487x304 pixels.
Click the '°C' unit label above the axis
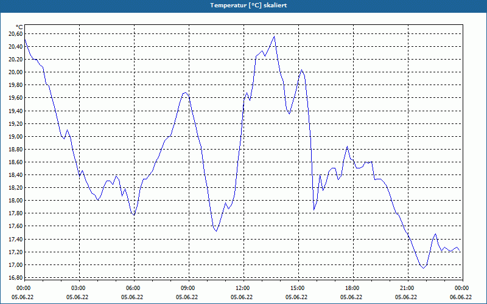point(19,27)
